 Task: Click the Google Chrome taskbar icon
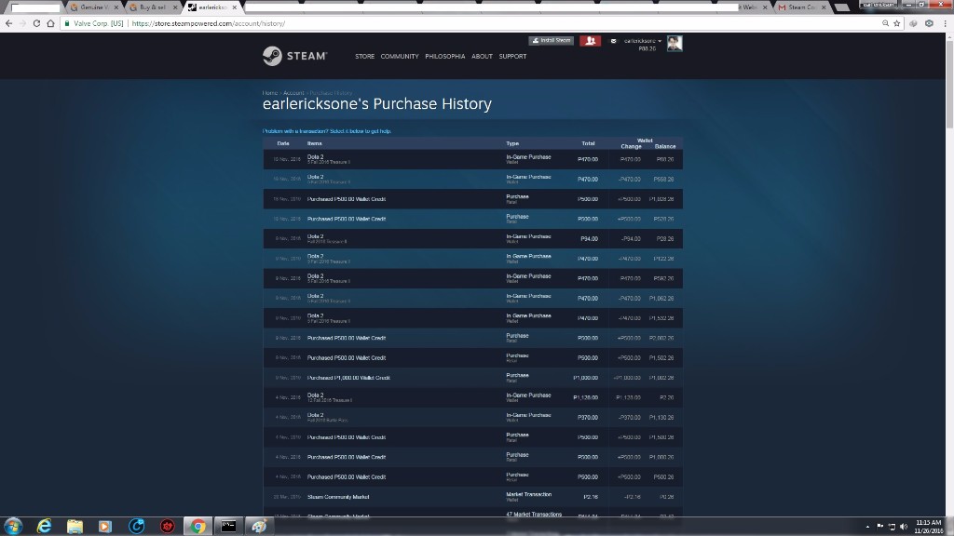197,526
